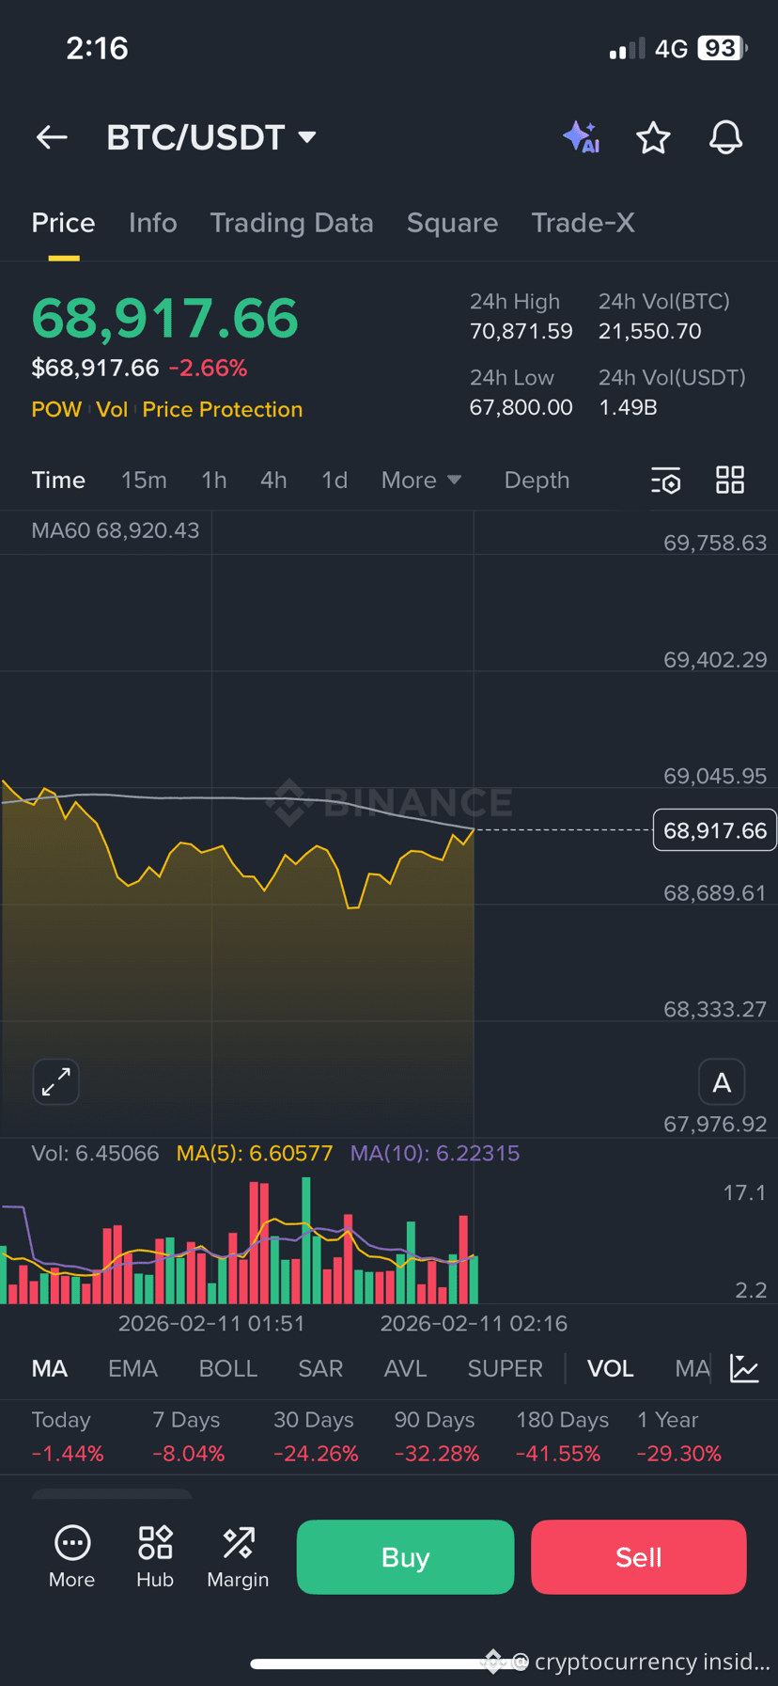Tap the 90 Days -32.28% performance
The width and height of the screenshot is (778, 1686).
[x=437, y=1437]
